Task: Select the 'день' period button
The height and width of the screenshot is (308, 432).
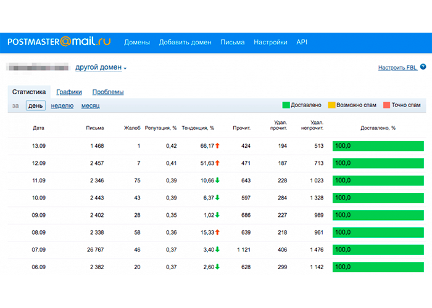Action: tap(36, 105)
